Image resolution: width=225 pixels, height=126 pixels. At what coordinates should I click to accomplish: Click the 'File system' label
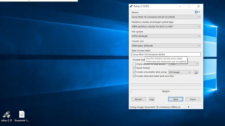coord(137,31)
